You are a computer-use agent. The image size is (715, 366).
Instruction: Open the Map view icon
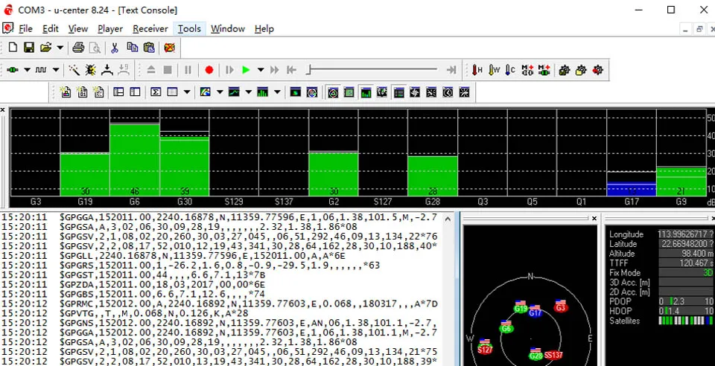click(206, 92)
